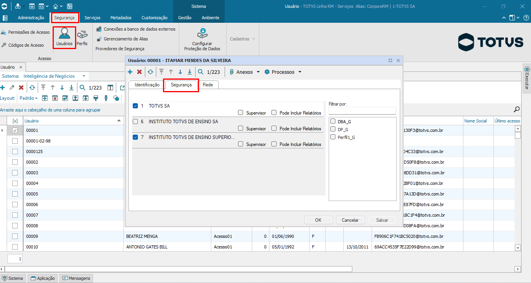The width and height of the screenshot is (531, 283).
Task: Open the Sistema status bar button
Action: (x=13, y=278)
